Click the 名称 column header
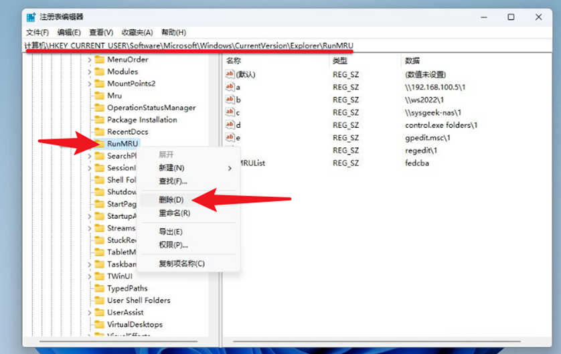 click(234, 61)
